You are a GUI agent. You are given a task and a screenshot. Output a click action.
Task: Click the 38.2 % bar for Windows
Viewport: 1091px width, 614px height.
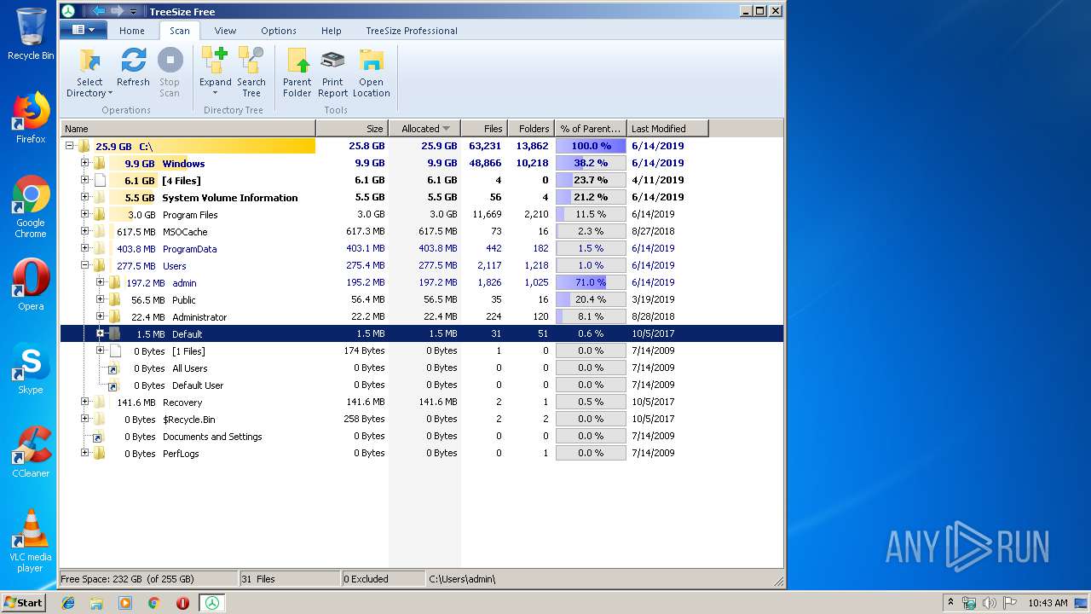pyautogui.click(x=591, y=163)
